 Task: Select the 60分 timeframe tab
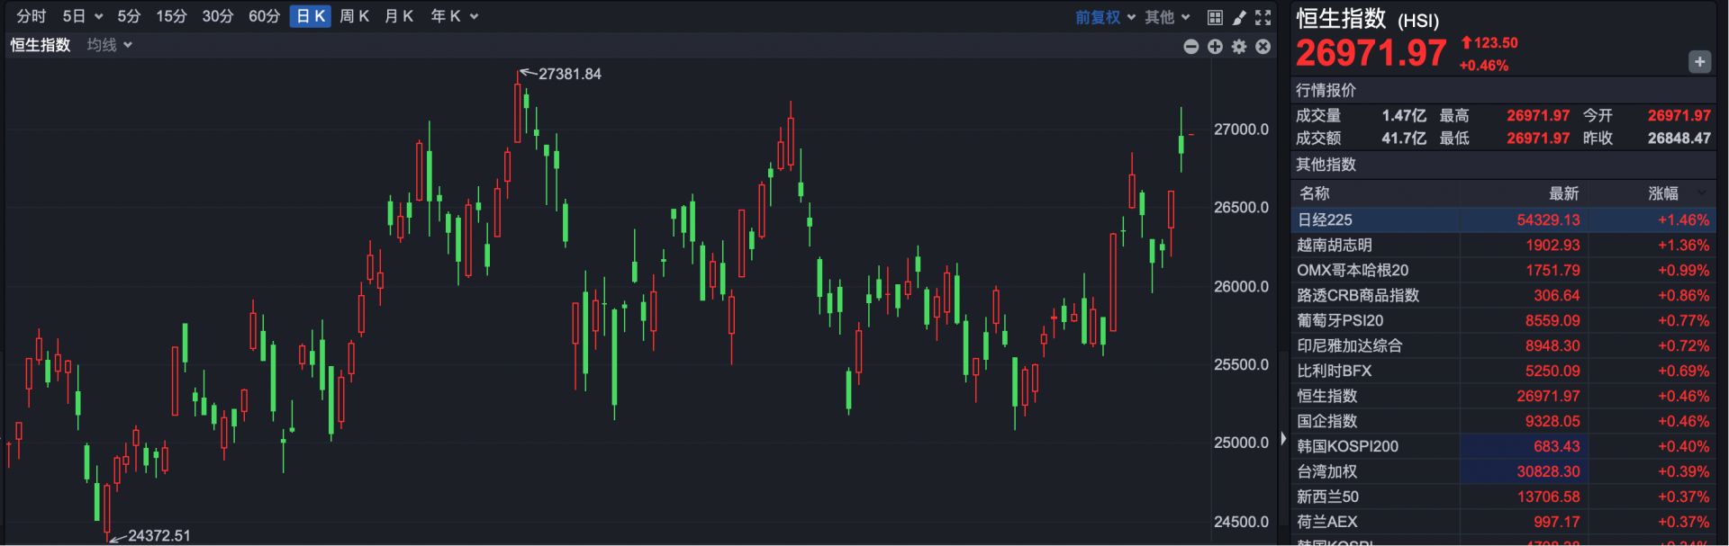click(x=264, y=16)
